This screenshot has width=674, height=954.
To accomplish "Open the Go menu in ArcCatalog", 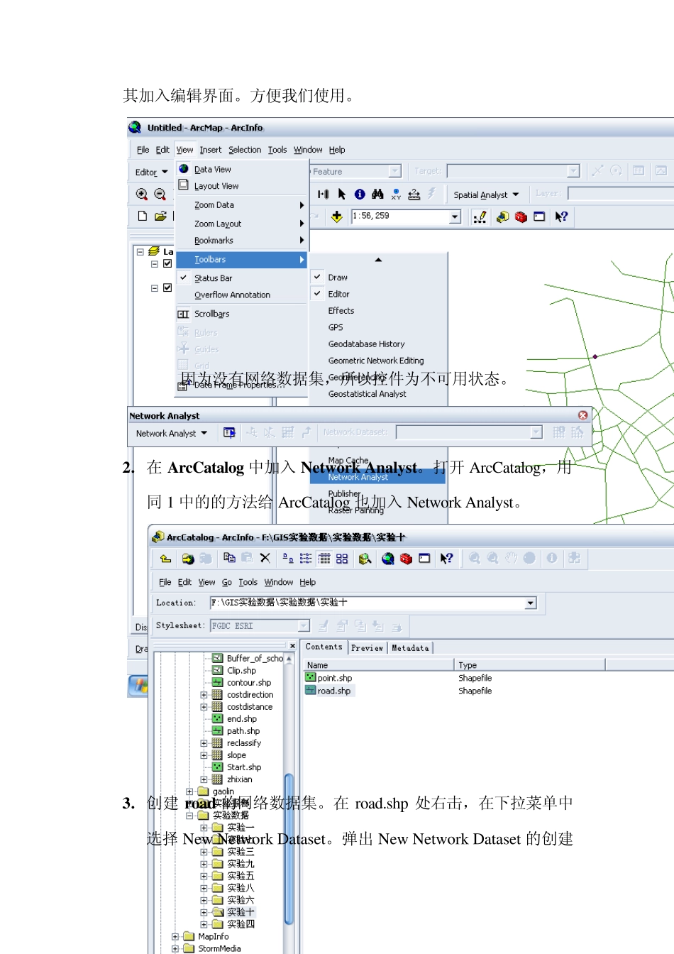I will [227, 582].
